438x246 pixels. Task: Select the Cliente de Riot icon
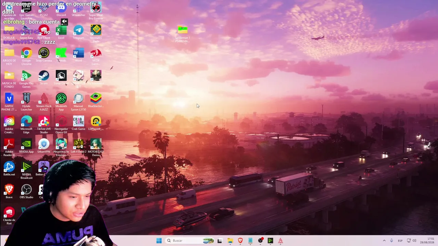9,216
